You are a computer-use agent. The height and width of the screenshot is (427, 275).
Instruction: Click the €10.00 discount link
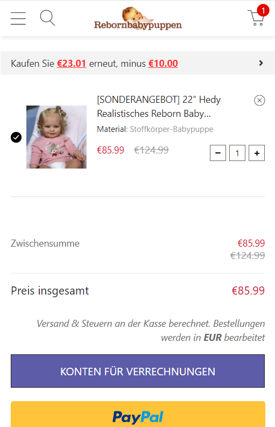[x=163, y=64]
